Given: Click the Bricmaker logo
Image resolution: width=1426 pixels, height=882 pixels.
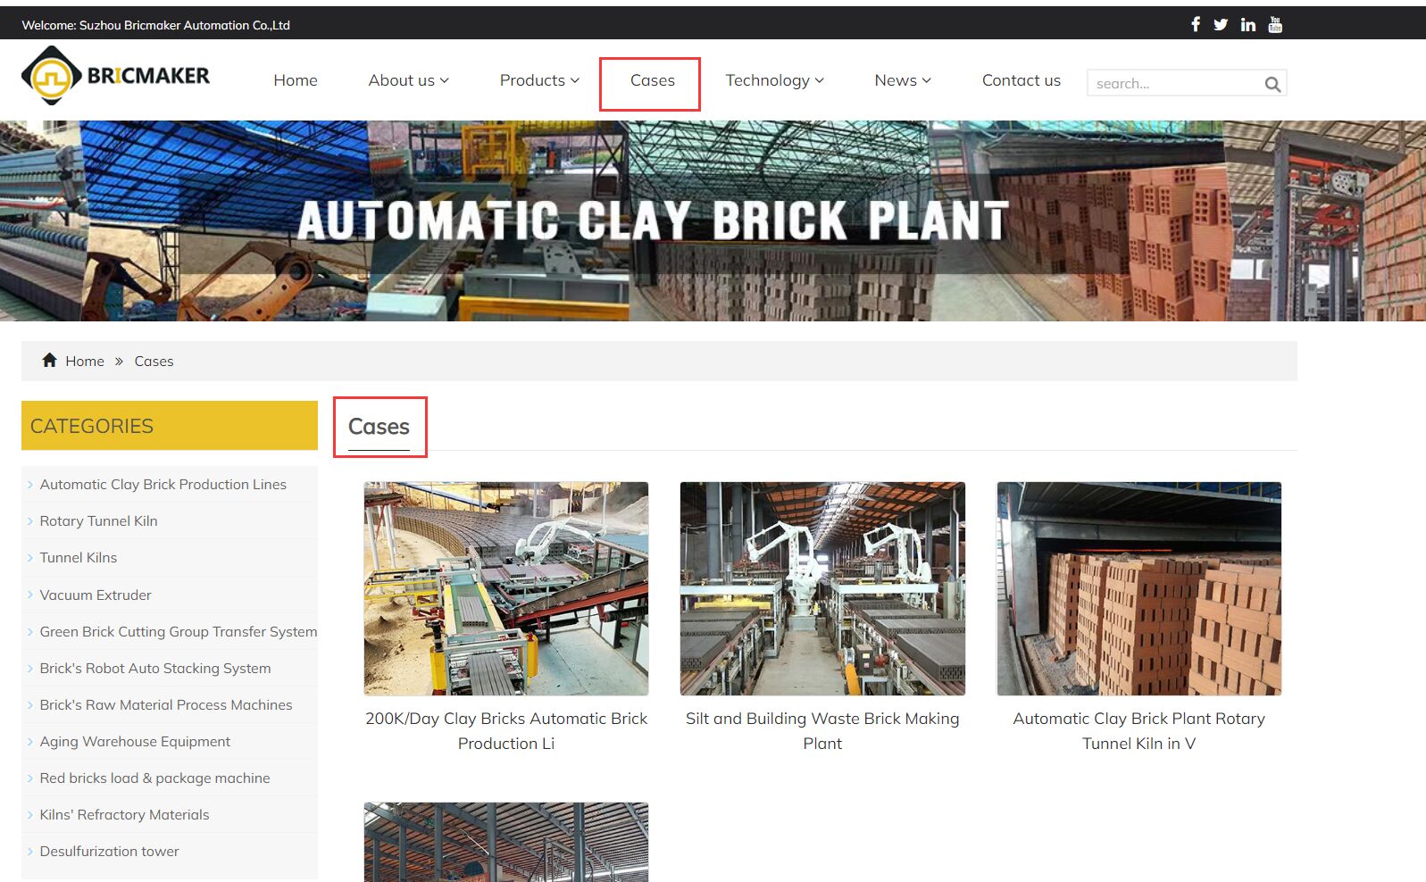Looking at the screenshot, I should point(116,76).
